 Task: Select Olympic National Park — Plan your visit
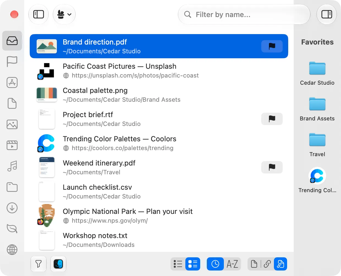pyautogui.click(x=159, y=216)
